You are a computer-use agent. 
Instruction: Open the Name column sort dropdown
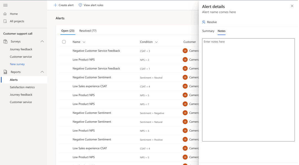click(x=84, y=42)
